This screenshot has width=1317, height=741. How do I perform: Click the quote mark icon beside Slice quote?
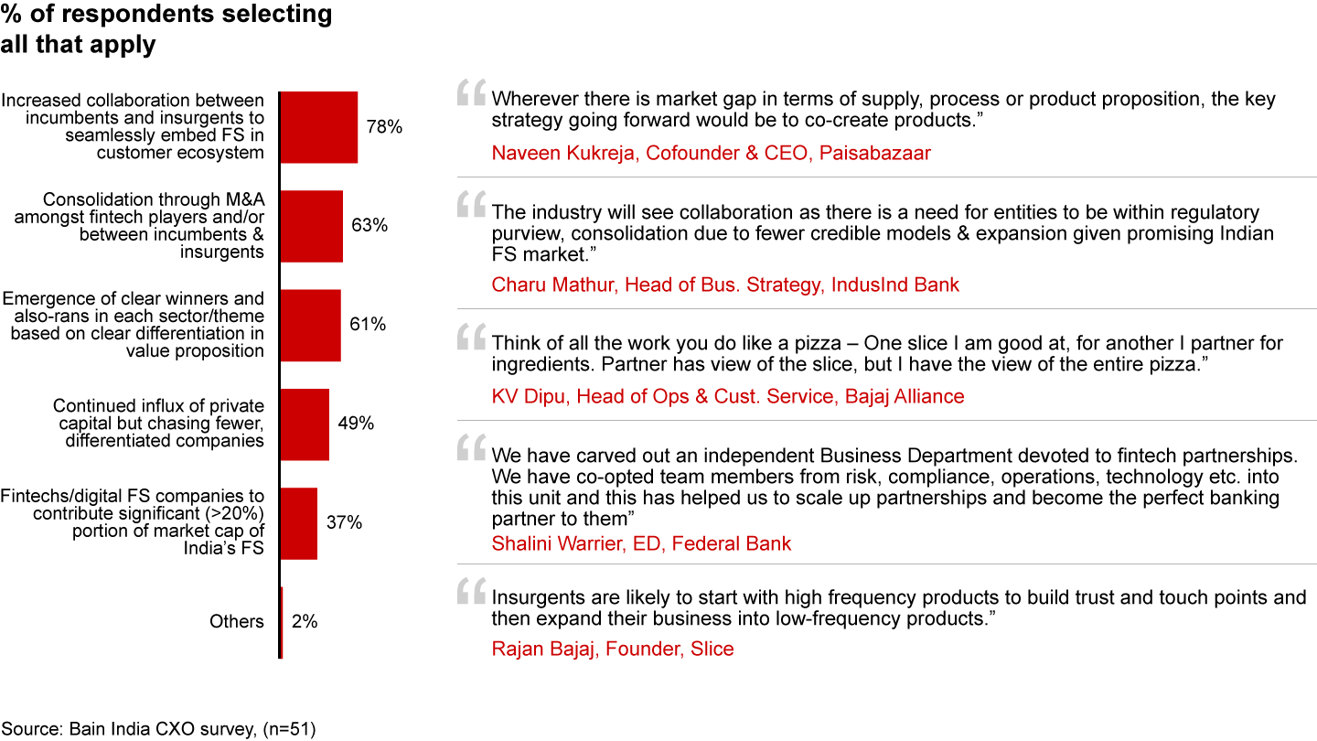click(x=470, y=591)
